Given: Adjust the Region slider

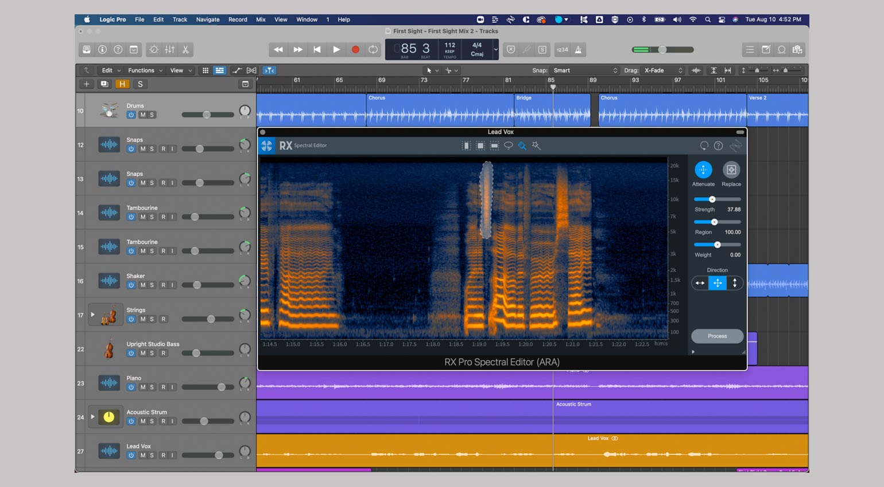Looking at the screenshot, I should (x=715, y=222).
